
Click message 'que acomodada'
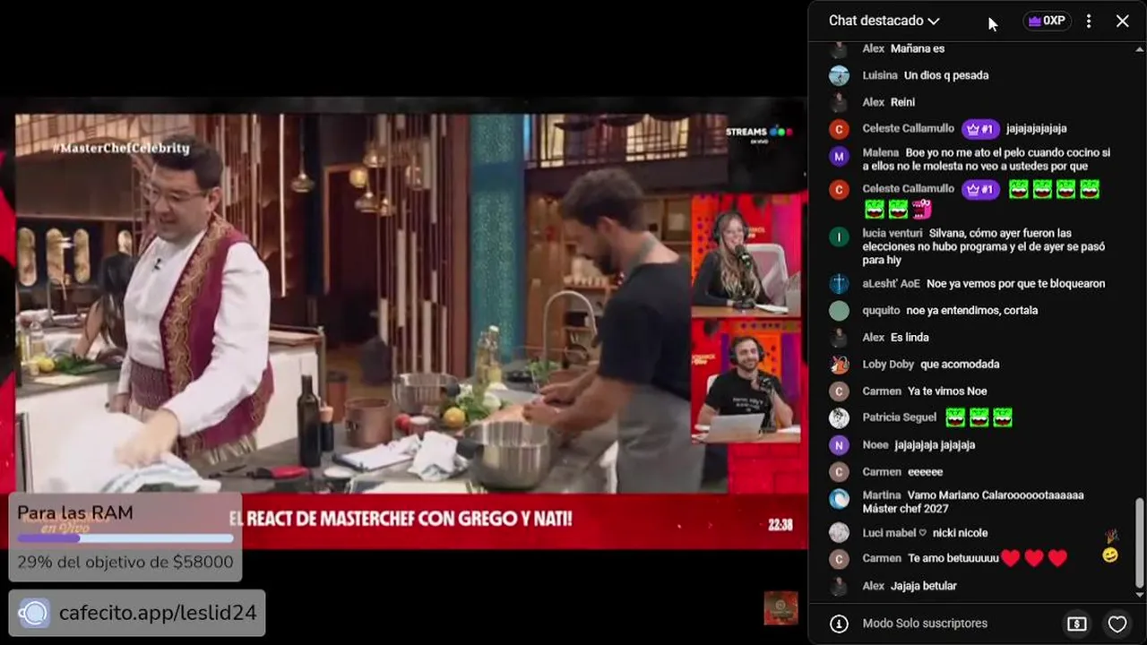(x=960, y=364)
